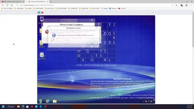
Task: Open File Explorer in simulated taskbar
Action: [55, 101]
